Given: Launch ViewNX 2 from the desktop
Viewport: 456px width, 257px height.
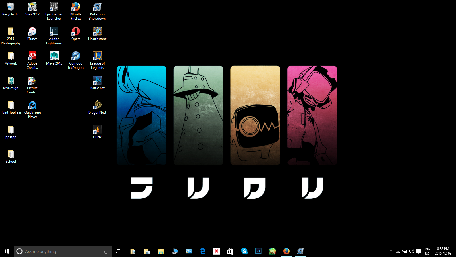Looking at the screenshot, I should (x=32, y=9).
